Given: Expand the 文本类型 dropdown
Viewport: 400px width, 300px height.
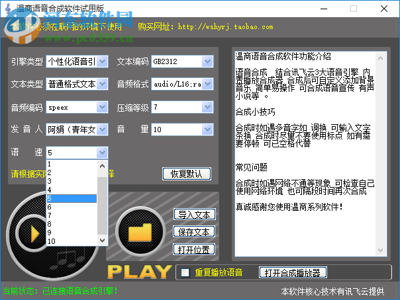Looking at the screenshot, I should [x=102, y=84].
